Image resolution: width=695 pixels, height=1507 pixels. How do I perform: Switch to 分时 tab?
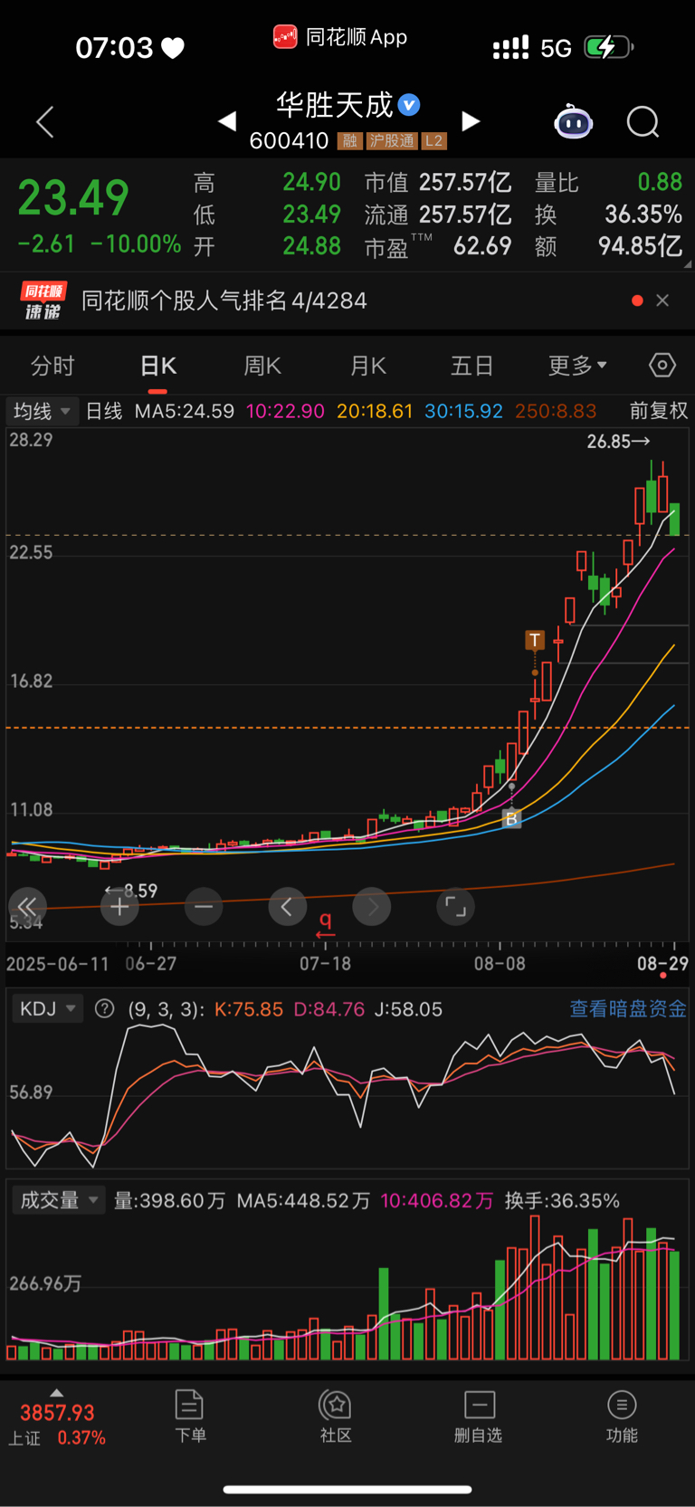click(x=52, y=366)
